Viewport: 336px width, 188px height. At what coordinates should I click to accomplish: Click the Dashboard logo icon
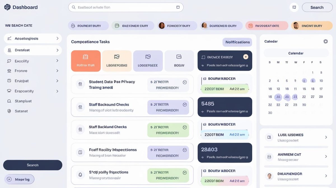7,7
